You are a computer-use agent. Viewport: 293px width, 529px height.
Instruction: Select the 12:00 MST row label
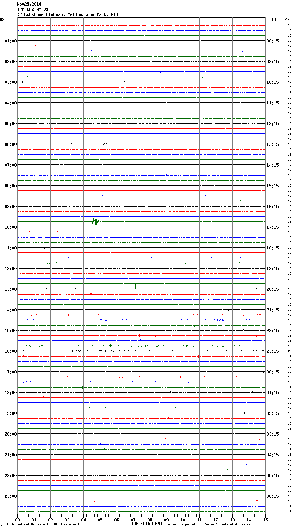pyautogui.click(x=11, y=269)
